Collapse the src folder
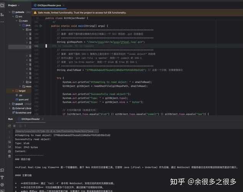Screen dimensions: 243x192 pos(13,17)
